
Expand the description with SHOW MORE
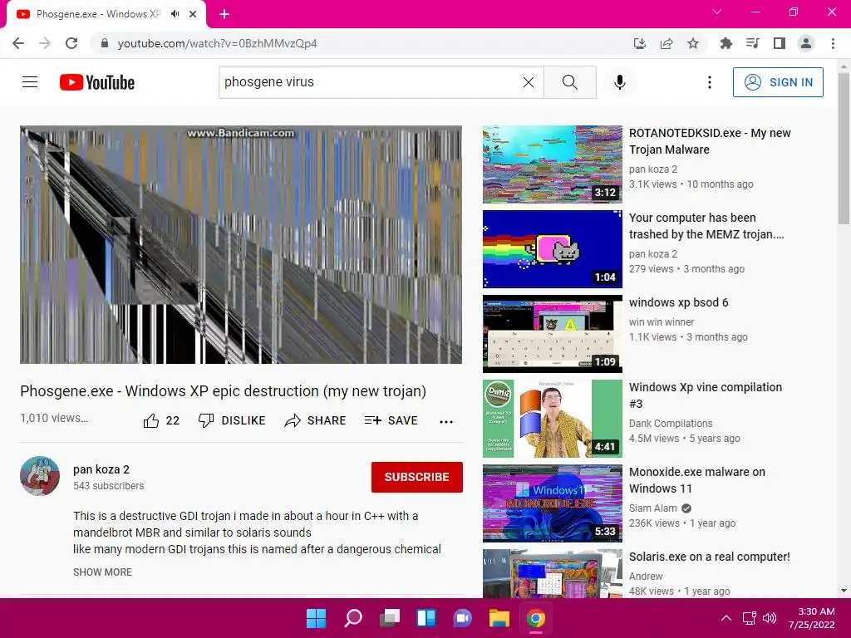[x=102, y=572]
